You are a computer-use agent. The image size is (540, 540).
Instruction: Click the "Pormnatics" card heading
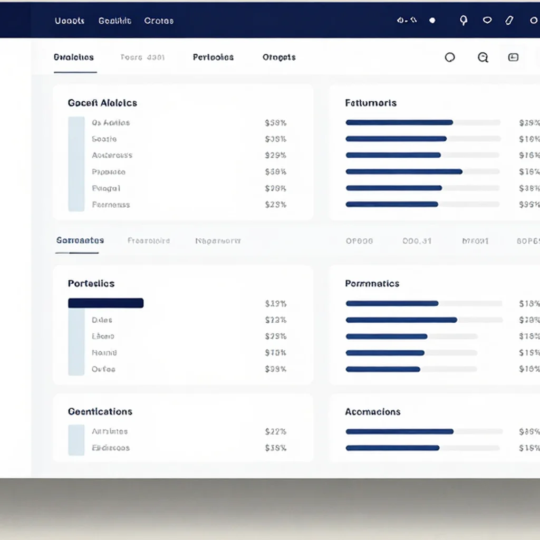(x=372, y=283)
